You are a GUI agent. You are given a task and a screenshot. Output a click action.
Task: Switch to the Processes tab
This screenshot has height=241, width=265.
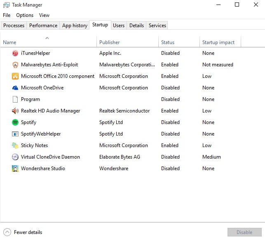coord(14,26)
